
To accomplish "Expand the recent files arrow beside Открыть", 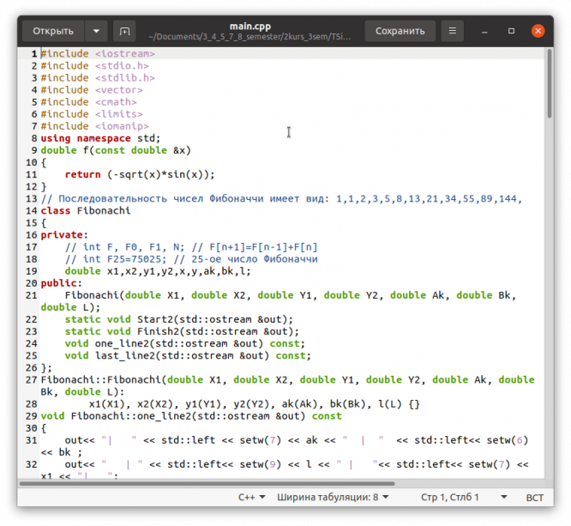I will point(96,31).
